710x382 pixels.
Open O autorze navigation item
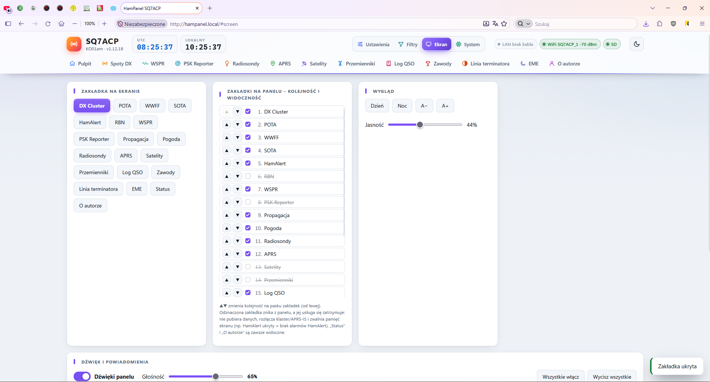tap(565, 64)
